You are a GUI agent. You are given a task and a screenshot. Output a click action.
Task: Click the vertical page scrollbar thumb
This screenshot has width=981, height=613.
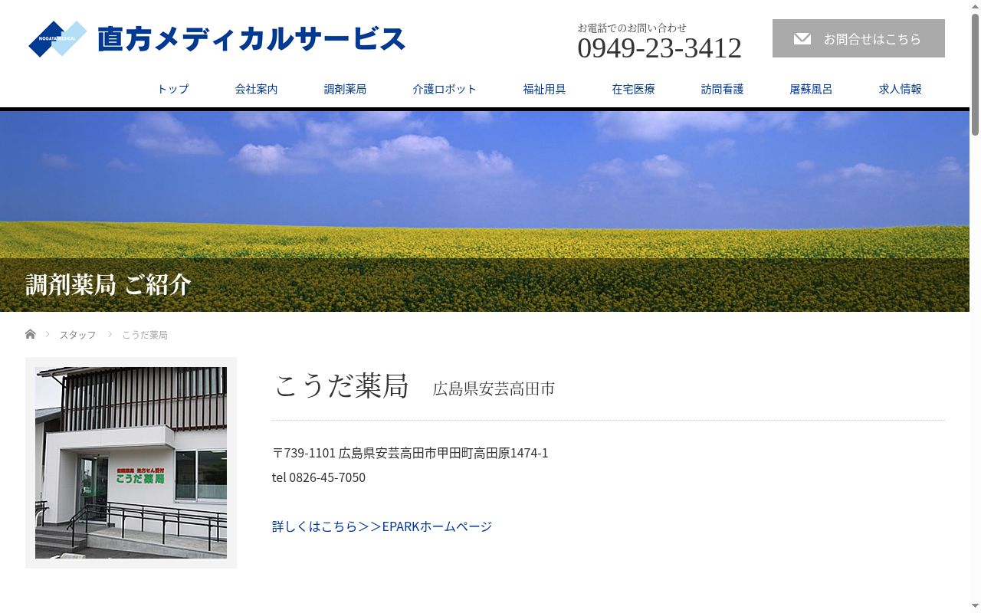(975, 74)
